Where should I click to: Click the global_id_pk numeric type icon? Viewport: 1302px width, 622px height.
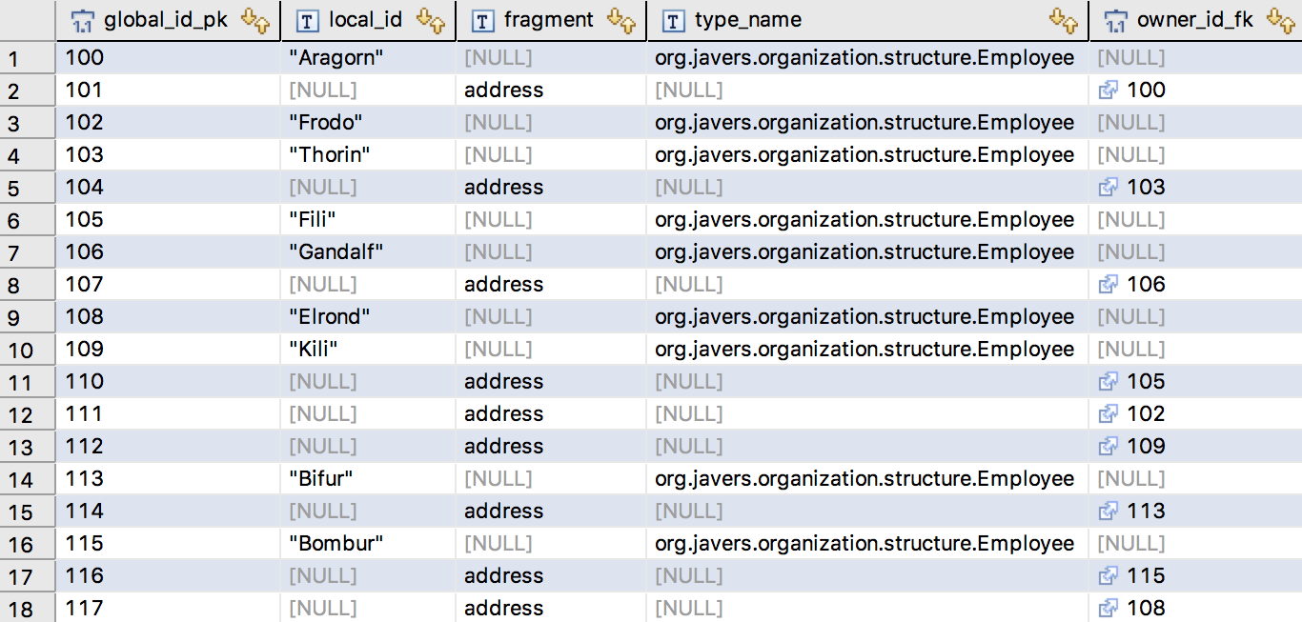point(83,20)
